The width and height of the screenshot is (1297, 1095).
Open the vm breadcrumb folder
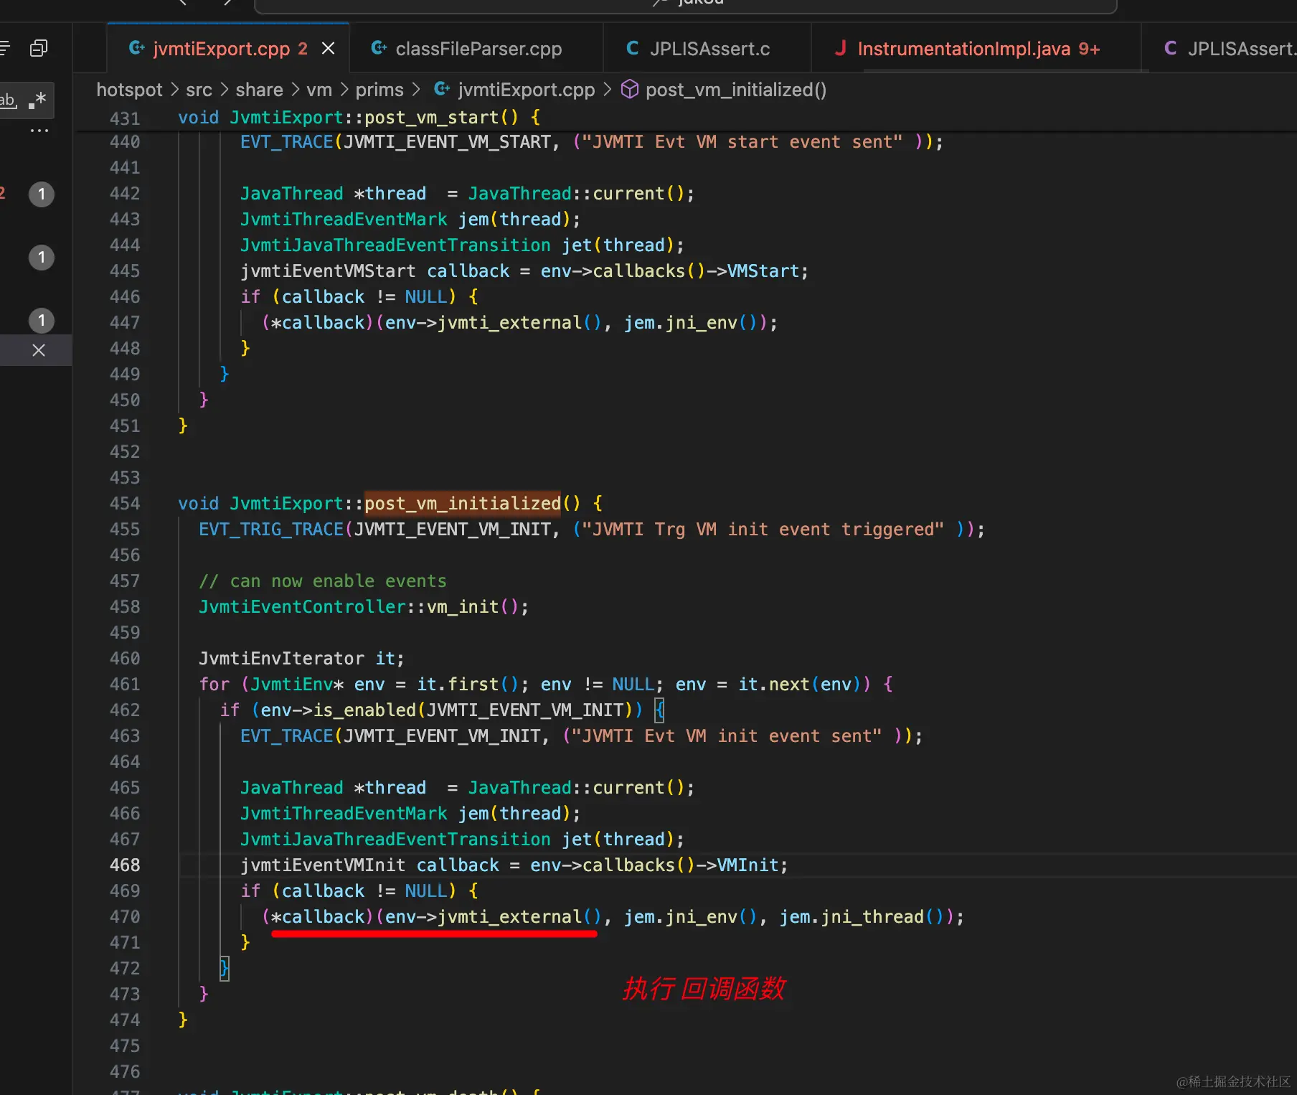pyautogui.click(x=319, y=90)
